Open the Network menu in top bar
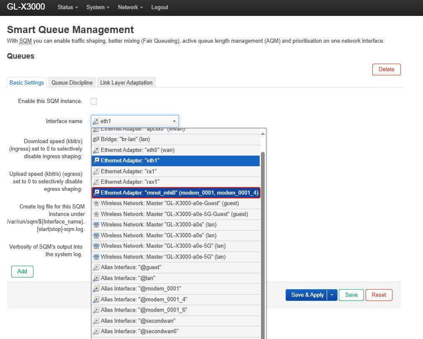Image resolution: width=423 pixels, height=339 pixels. coord(130,8)
